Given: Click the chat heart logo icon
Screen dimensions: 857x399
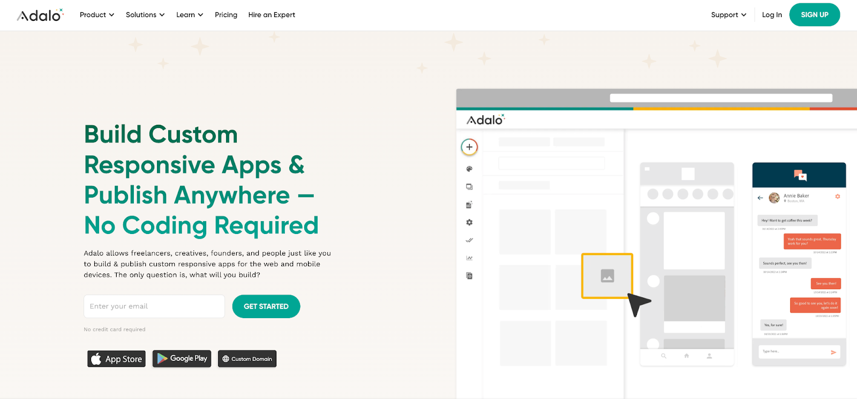Looking at the screenshot, I should pyautogui.click(x=800, y=175).
